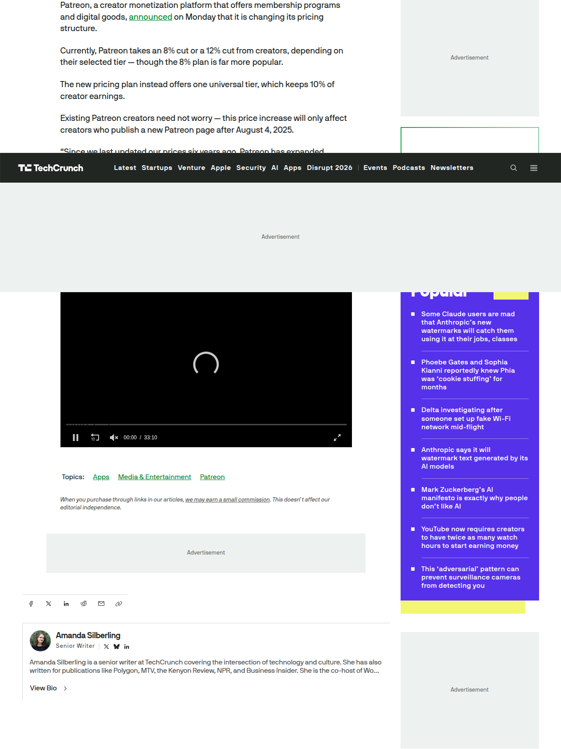Open the hamburger menu icon
This screenshot has height=749, width=561.
pos(534,168)
